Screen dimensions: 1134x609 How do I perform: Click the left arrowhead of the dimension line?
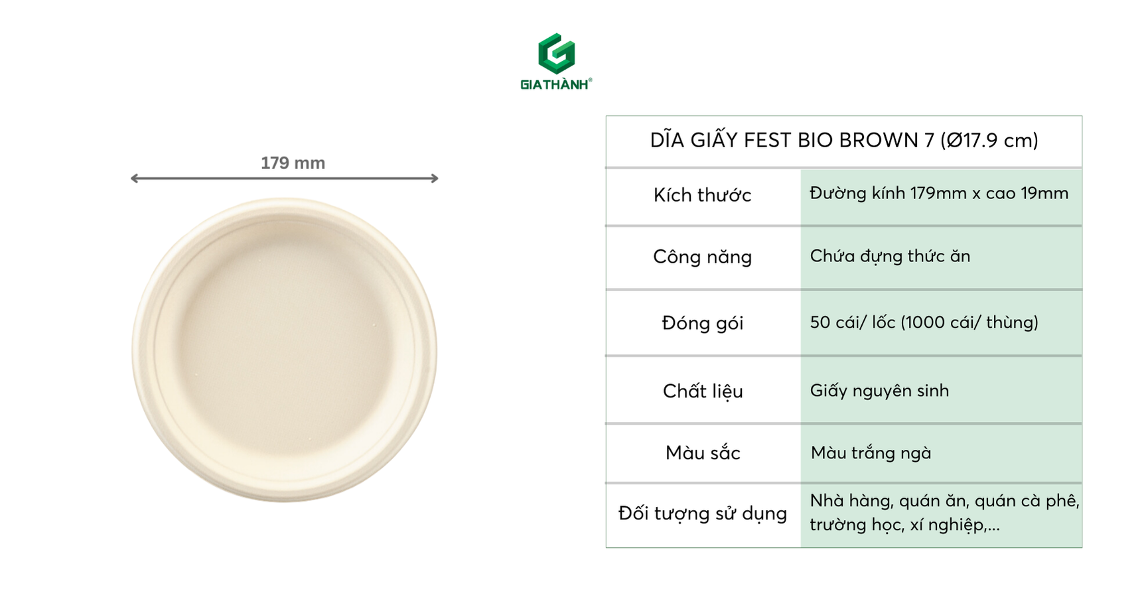pyautogui.click(x=135, y=178)
